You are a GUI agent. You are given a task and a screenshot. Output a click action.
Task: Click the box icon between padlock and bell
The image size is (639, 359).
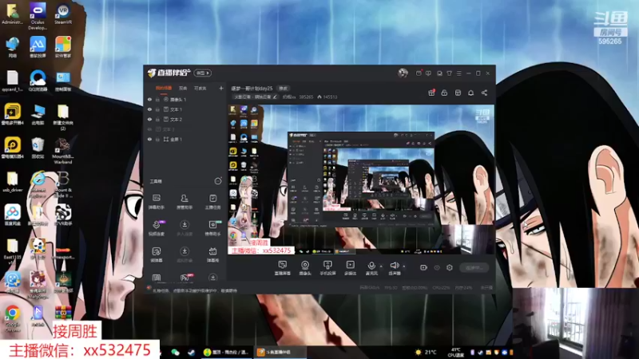click(x=458, y=93)
